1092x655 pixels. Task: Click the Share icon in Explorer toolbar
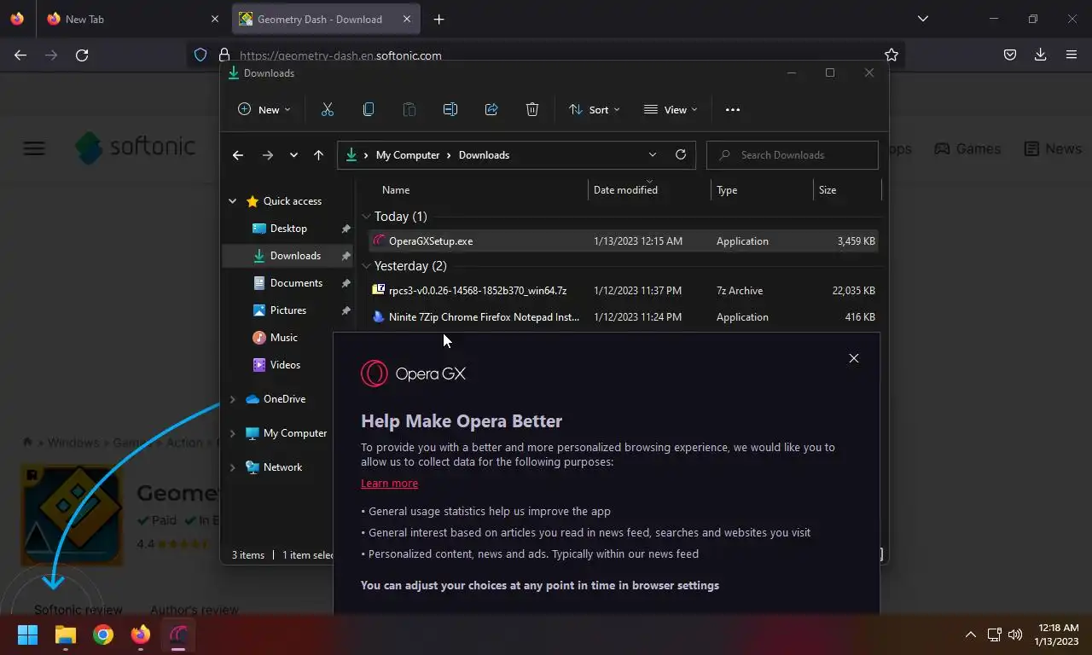click(491, 109)
